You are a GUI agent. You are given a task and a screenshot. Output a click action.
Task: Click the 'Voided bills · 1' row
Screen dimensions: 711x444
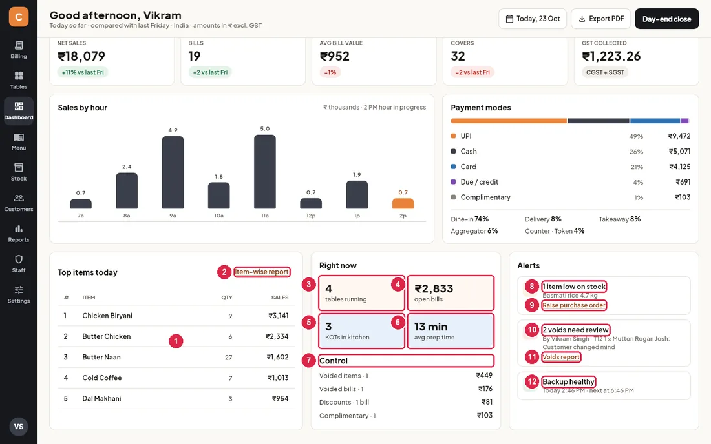(406, 388)
